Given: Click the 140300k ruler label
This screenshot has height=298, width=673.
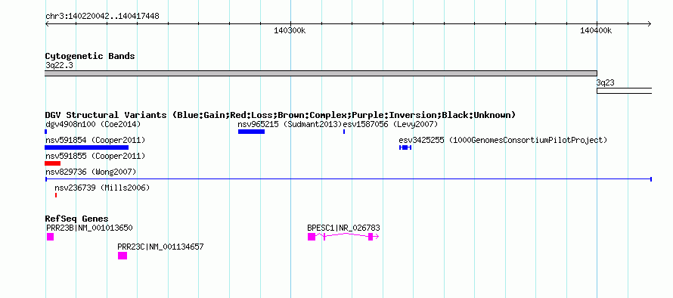Looking at the screenshot, I should pyautogui.click(x=290, y=30).
